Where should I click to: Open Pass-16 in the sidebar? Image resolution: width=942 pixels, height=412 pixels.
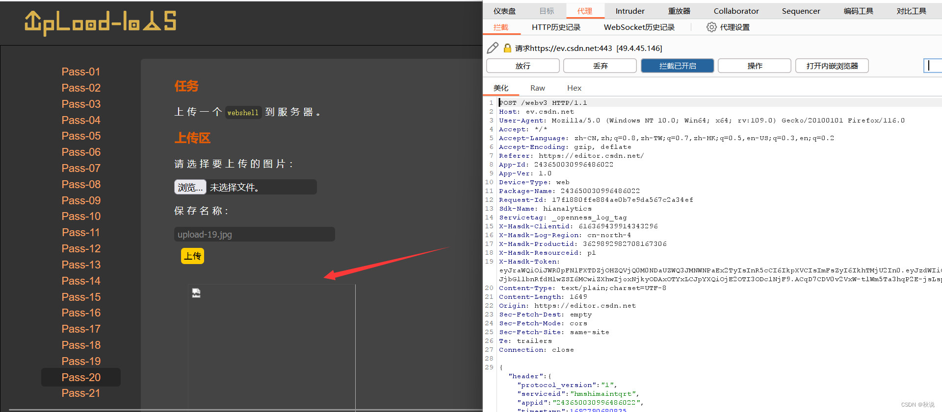(81, 313)
